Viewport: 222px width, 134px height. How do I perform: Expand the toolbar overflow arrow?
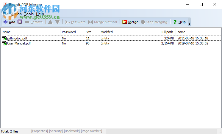point(190,24)
